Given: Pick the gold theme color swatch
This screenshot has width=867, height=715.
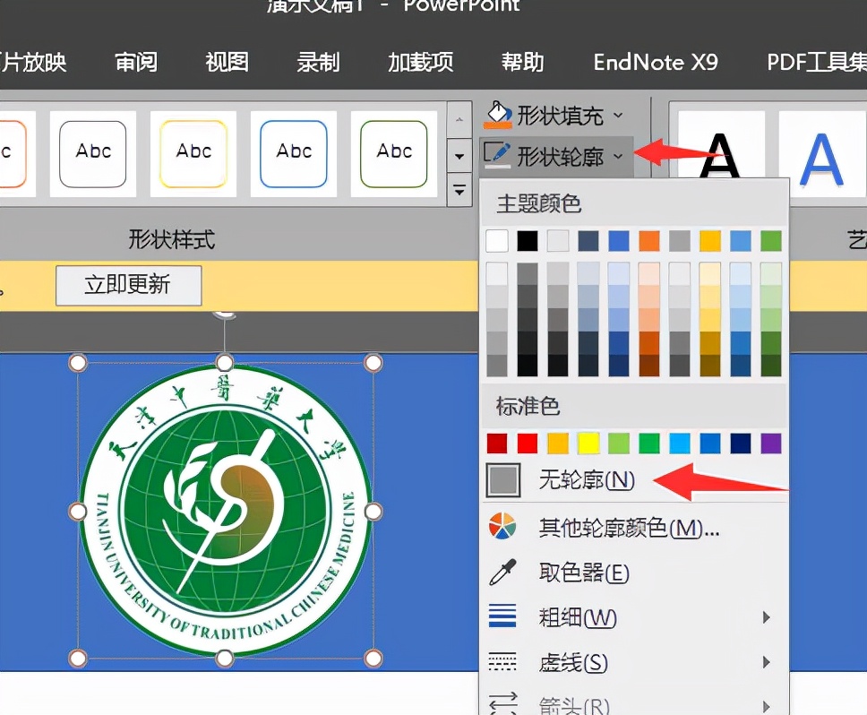Looking at the screenshot, I should pos(710,241).
